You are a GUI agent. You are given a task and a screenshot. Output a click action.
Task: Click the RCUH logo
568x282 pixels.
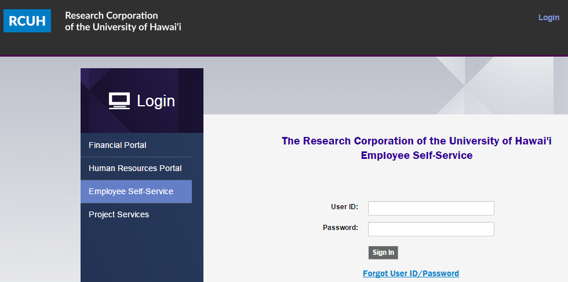[x=27, y=21]
